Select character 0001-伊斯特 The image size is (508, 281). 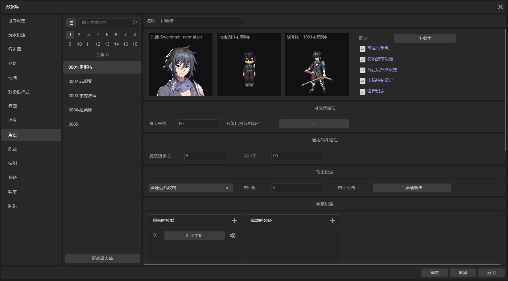(x=102, y=67)
